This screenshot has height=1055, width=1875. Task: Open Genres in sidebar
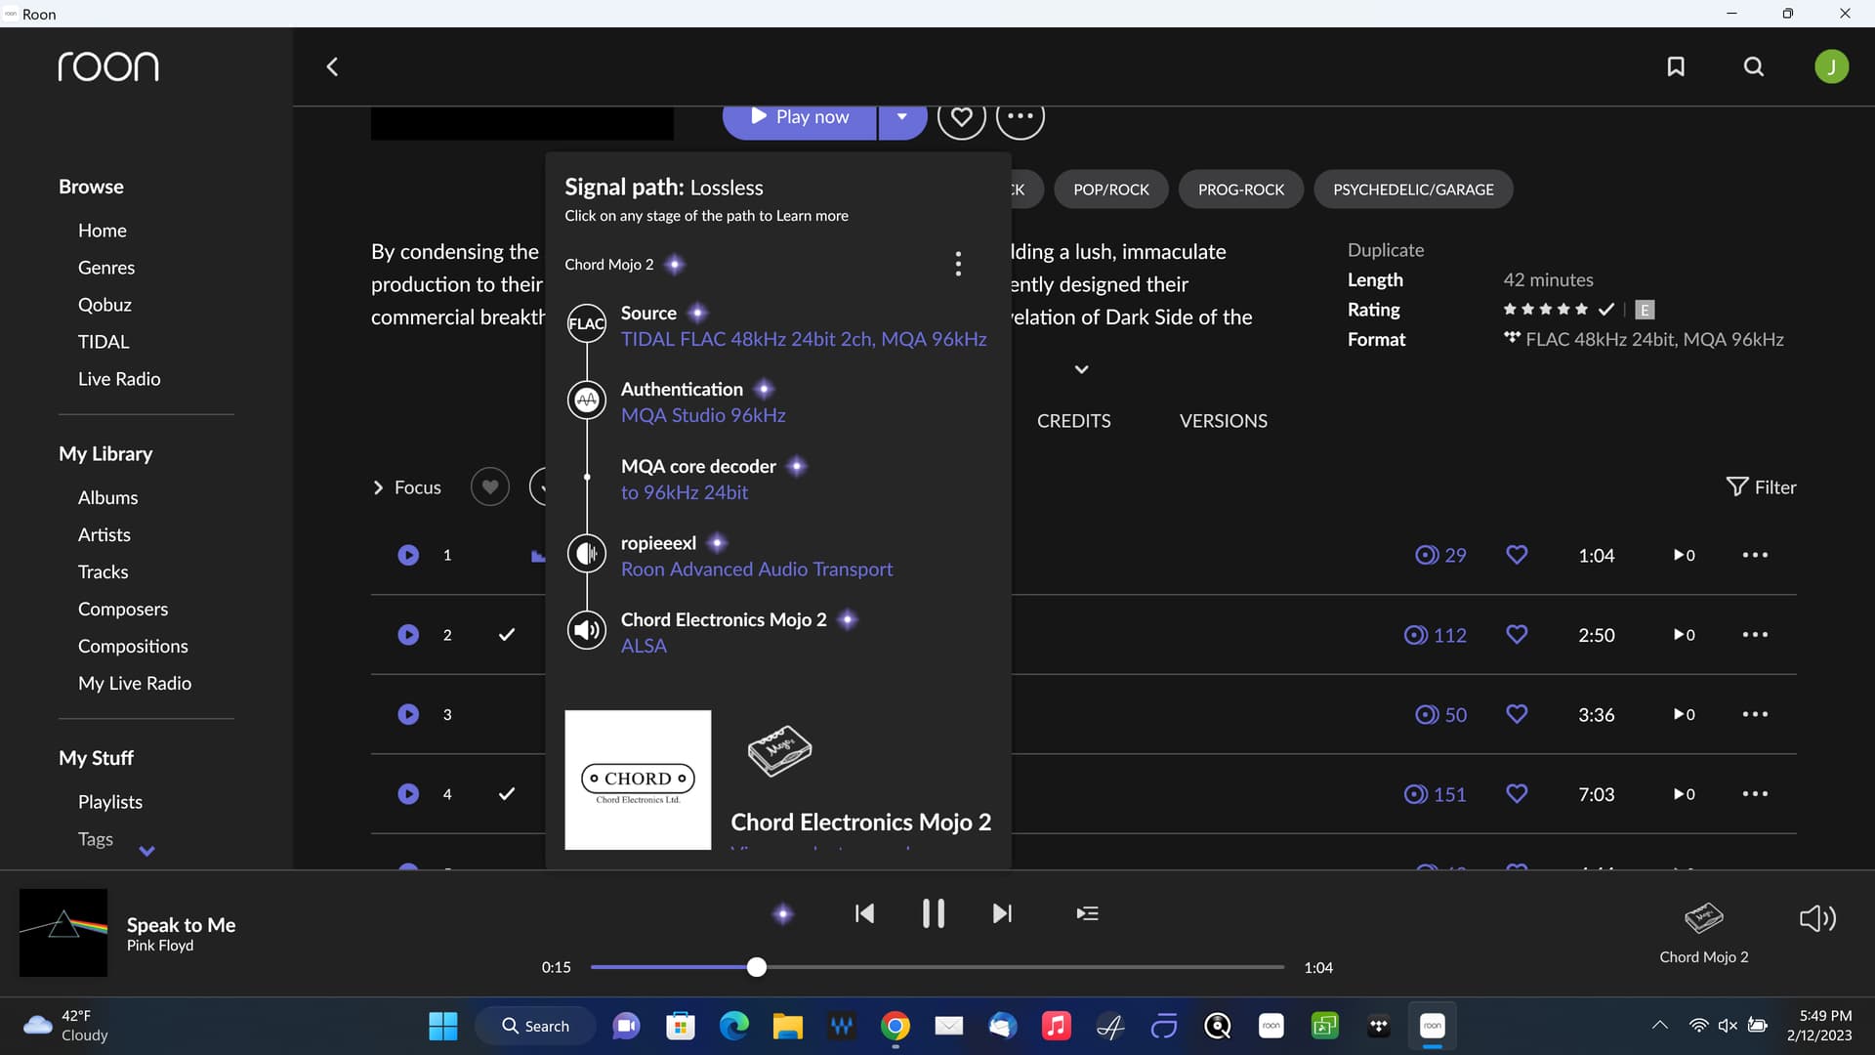point(106,268)
